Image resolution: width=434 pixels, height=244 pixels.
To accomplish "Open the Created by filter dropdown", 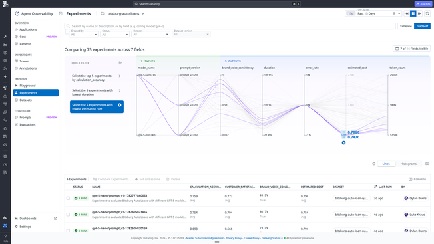I will 84,34.
